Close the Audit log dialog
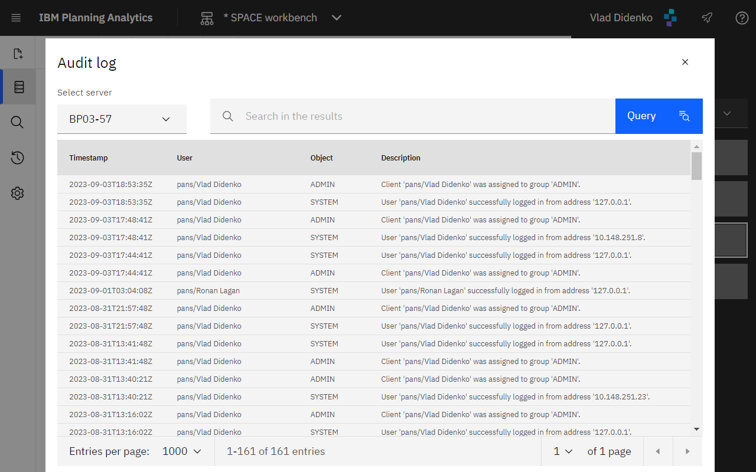 tap(685, 62)
